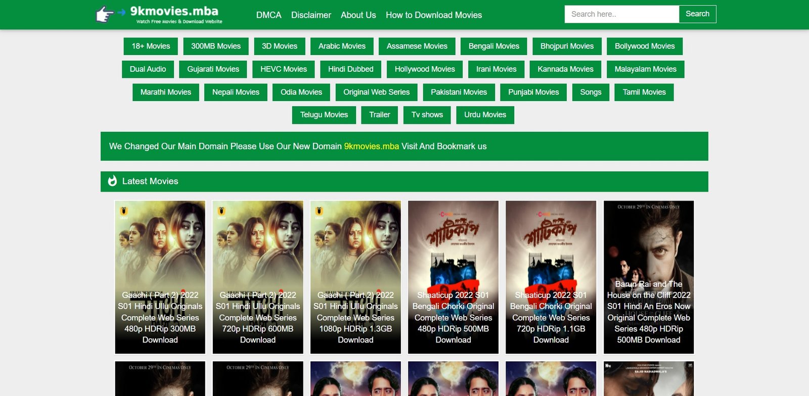Viewport: 809px width, 396px height.
Task: Select the Hindi Dubbed category
Action: [350, 69]
